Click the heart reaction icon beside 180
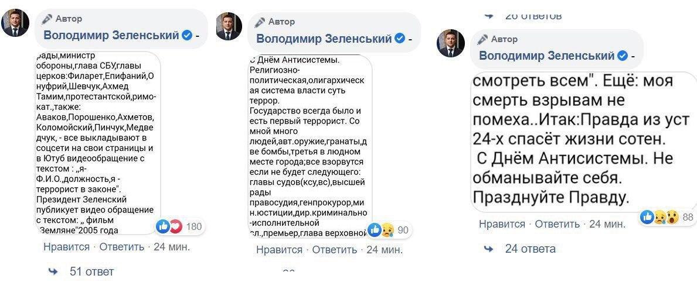697x289 pixels. [x=175, y=226]
